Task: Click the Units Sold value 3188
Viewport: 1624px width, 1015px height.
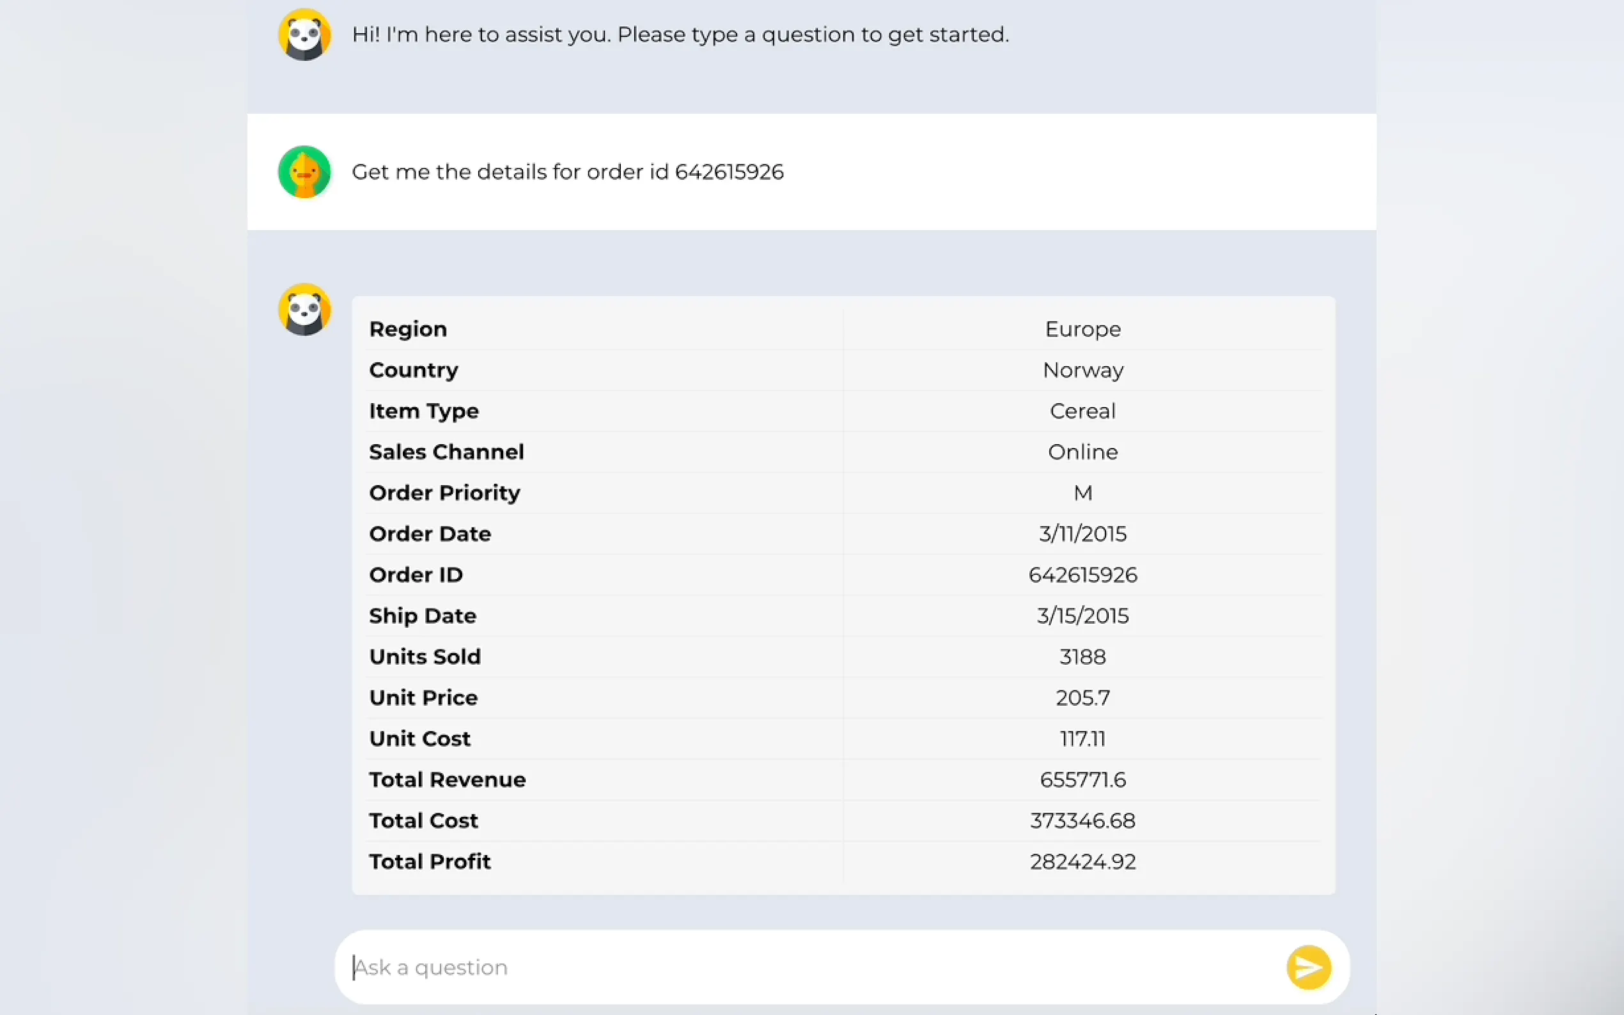Action: pos(1082,656)
